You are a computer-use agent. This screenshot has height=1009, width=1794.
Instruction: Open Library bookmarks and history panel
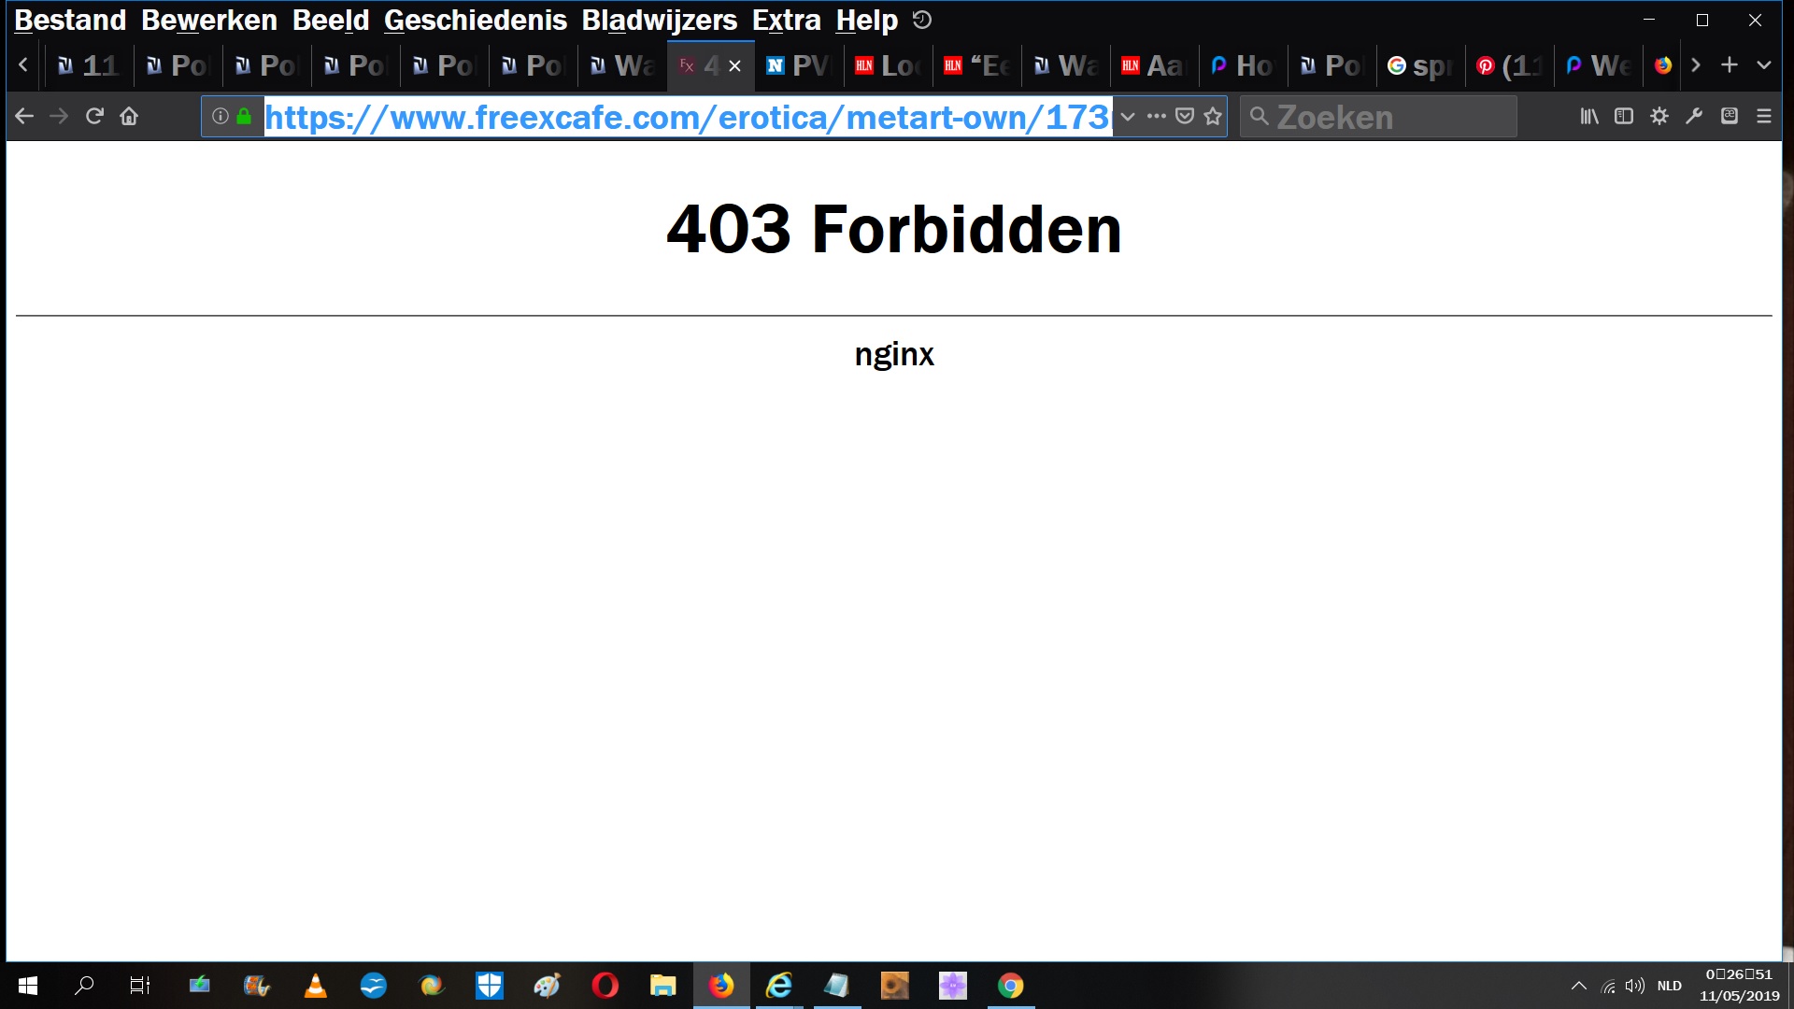(x=1588, y=116)
